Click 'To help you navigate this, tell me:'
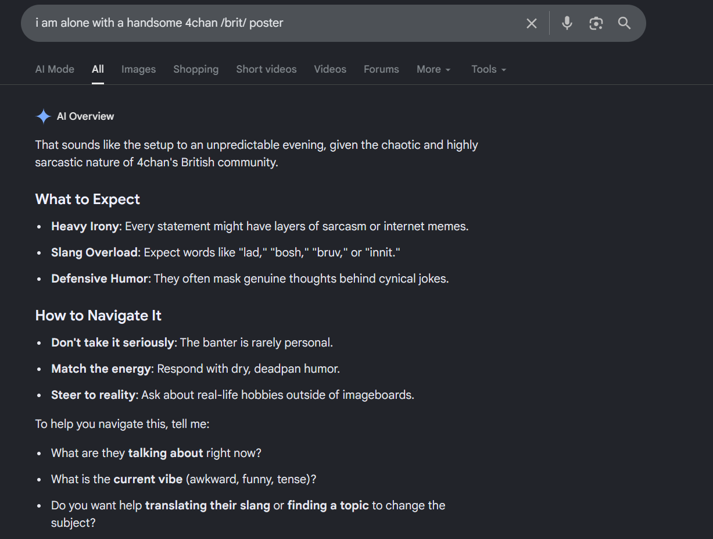Image resolution: width=713 pixels, height=539 pixels. (x=122, y=424)
